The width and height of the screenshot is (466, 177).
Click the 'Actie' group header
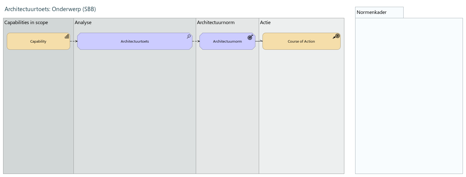tap(265, 23)
